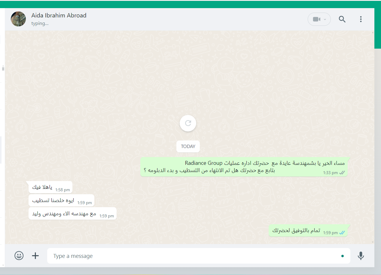This screenshot has width=381, height=275.
Task: Click the chat search magnifier icon
Action: (342, 19)
